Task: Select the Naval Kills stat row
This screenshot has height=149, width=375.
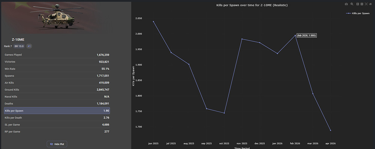Action: point(57,97)
